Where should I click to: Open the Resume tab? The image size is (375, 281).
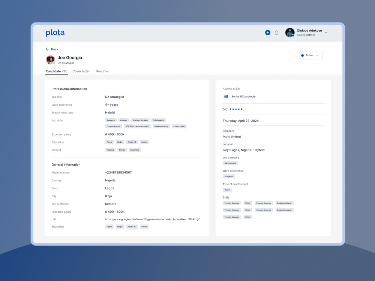click(102, 71)
